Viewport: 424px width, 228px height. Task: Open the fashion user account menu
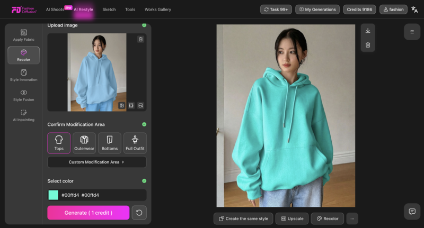coord(393,10)
